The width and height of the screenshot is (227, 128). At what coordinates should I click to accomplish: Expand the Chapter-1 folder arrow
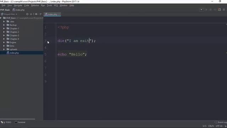[4, 28]
